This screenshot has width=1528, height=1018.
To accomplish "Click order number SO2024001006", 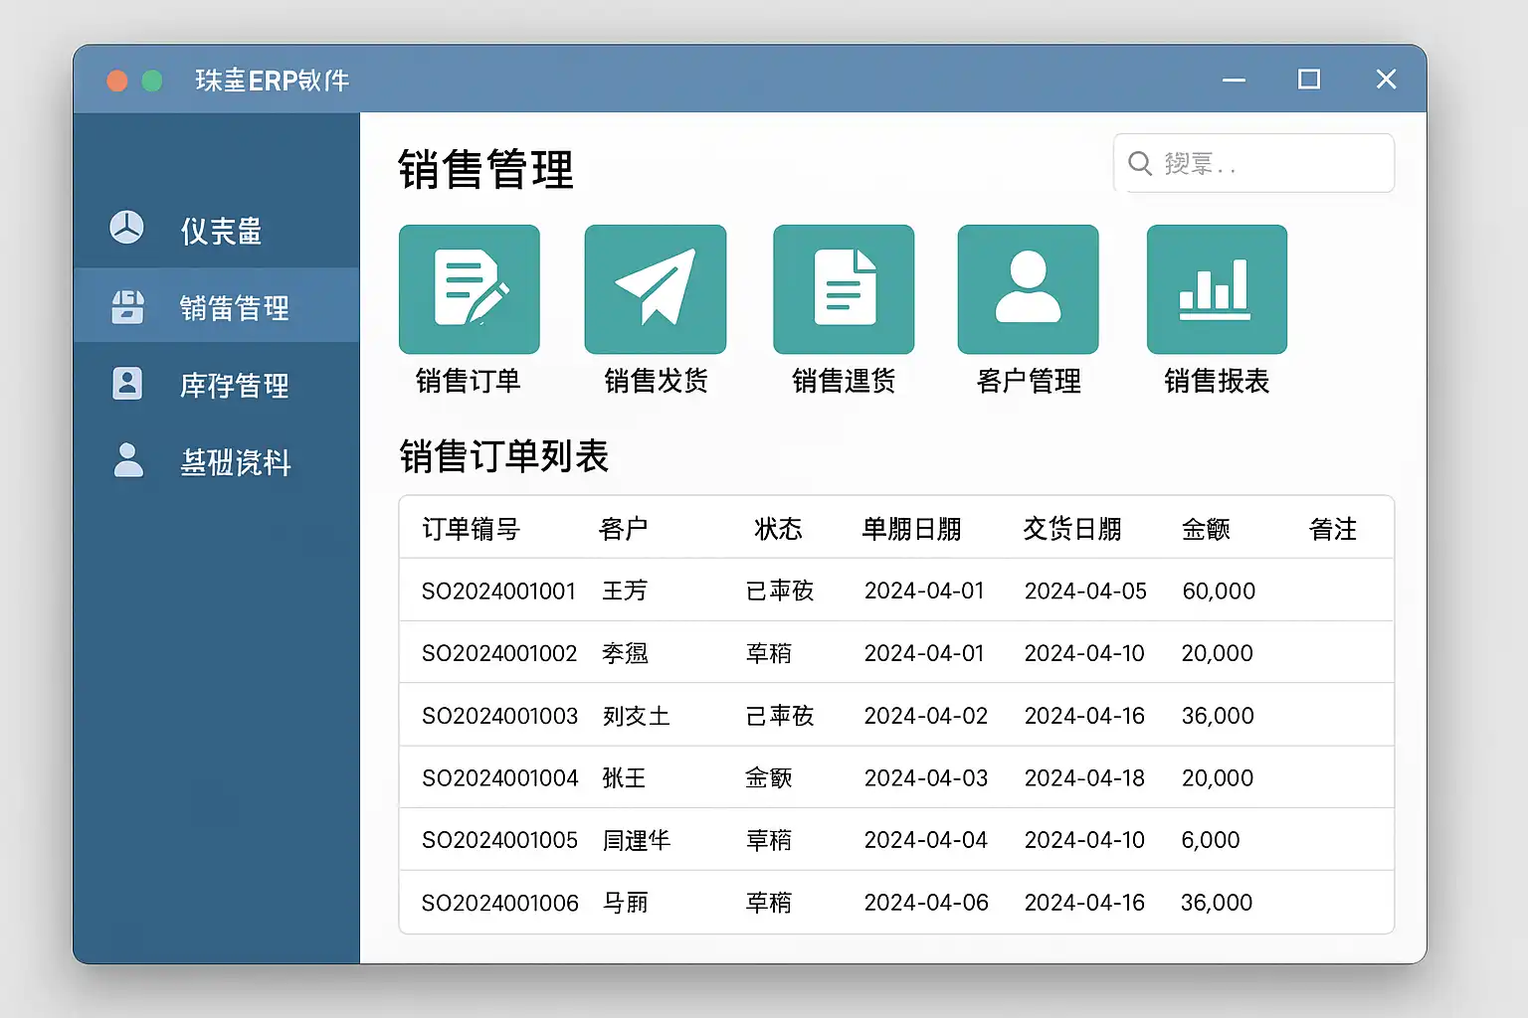I will click(499, 903).
